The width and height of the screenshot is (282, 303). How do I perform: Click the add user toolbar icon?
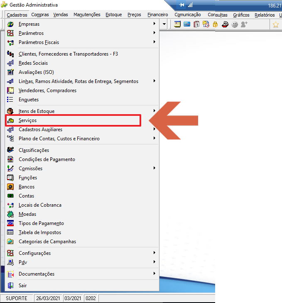[x=244, y=24]
